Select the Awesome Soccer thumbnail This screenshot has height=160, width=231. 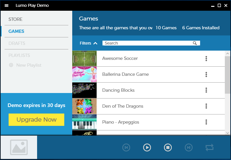(x=84, y=59)
